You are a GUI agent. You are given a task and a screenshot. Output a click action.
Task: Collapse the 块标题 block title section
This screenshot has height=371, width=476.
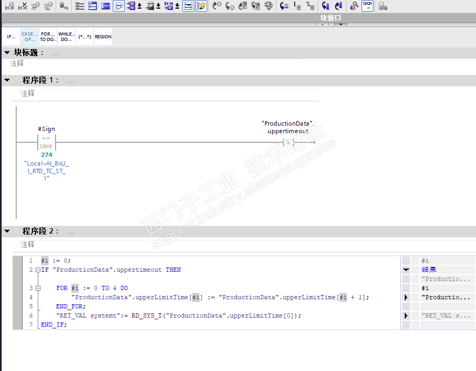point(7,52)
